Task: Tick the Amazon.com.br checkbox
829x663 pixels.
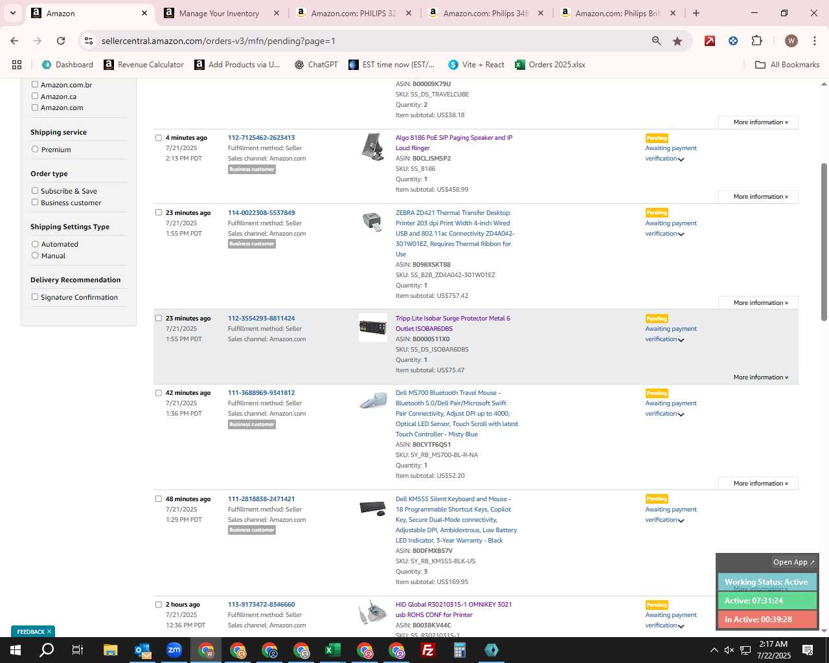Action: (x=35, y=84)
